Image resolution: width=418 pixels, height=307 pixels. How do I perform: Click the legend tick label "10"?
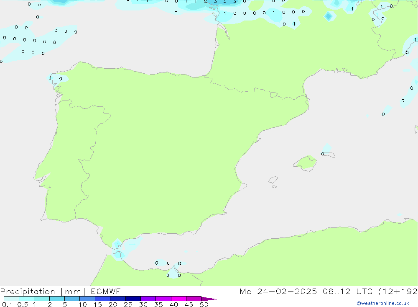coord(83,304)
